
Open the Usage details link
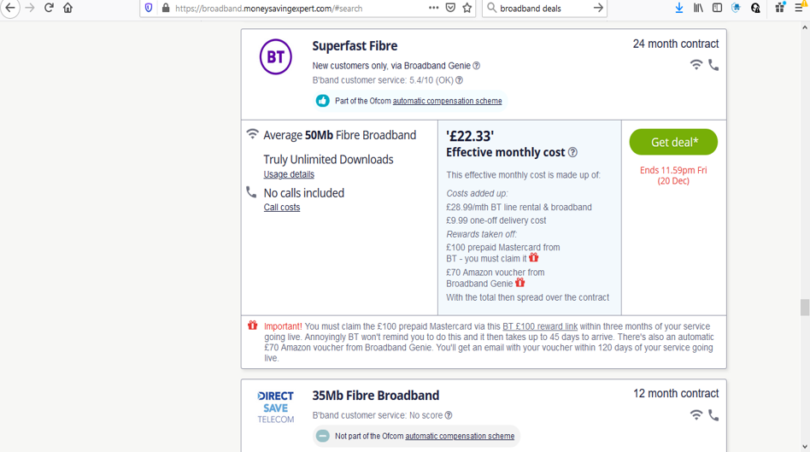coord(289,174)
